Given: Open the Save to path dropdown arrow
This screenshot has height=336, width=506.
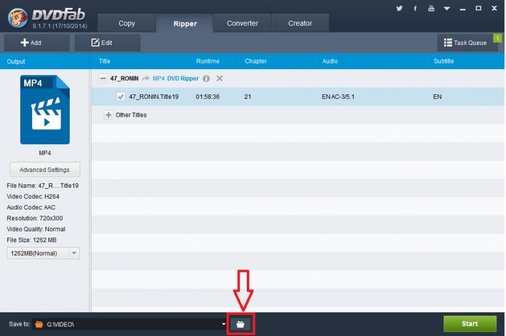Looking at the screenshot, I should (224, 324).
